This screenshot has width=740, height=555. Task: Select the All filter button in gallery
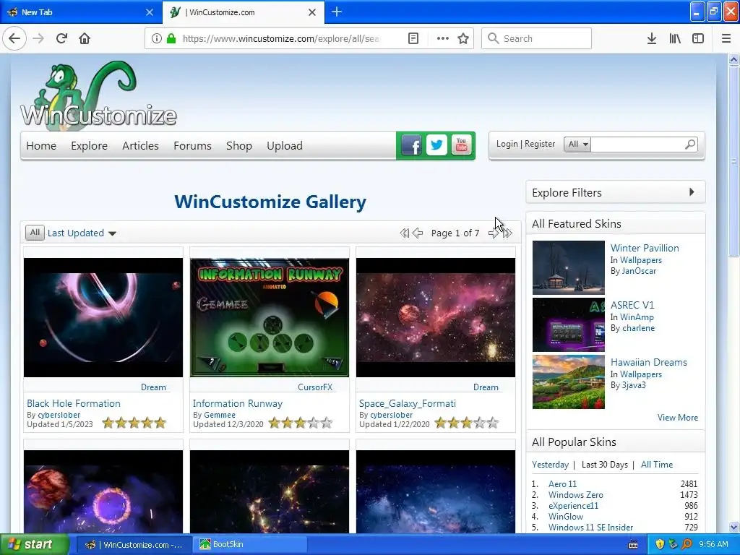[35, 232]
